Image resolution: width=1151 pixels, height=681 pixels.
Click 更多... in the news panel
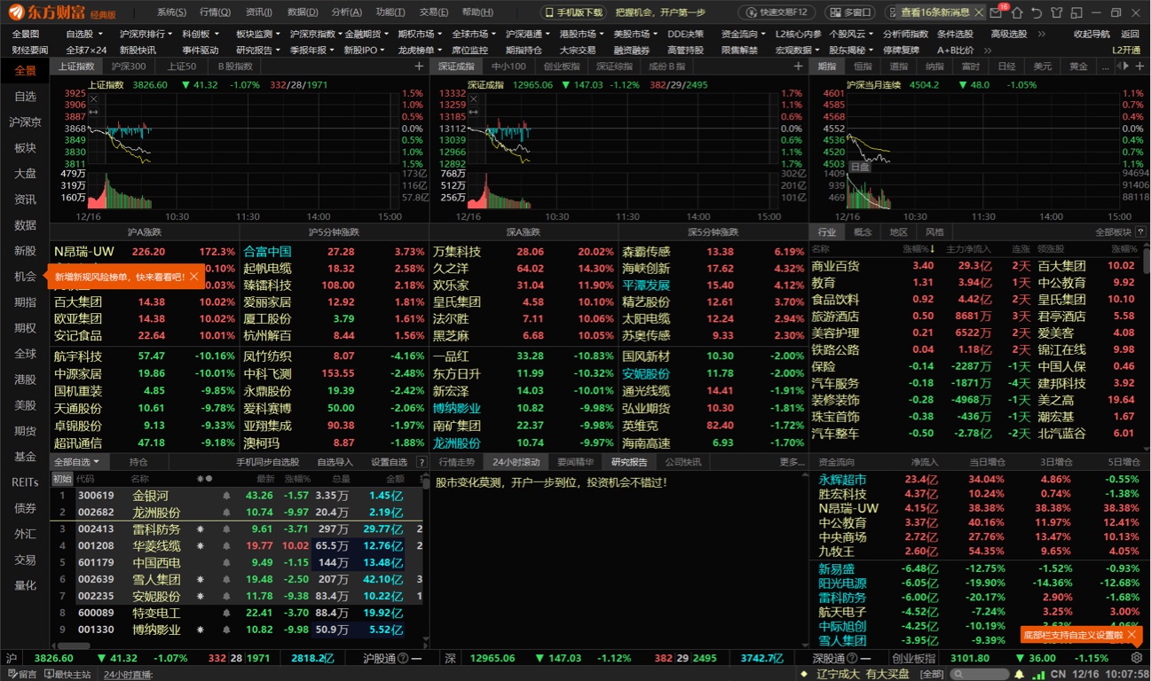[x=792, y=462]
